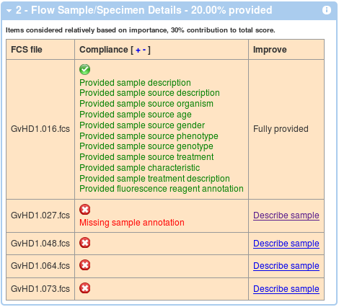Click the 'FCS file' column header
The height and width of the screenshot is (307, 339).
[27, 50]
